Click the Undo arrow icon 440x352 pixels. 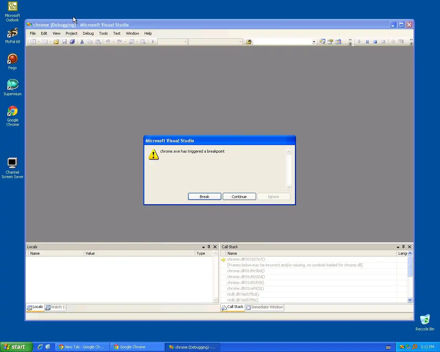point(108,42)
